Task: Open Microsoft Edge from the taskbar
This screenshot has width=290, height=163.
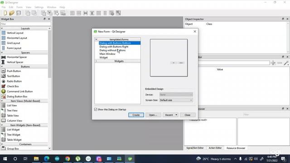Action: (47, 159)
